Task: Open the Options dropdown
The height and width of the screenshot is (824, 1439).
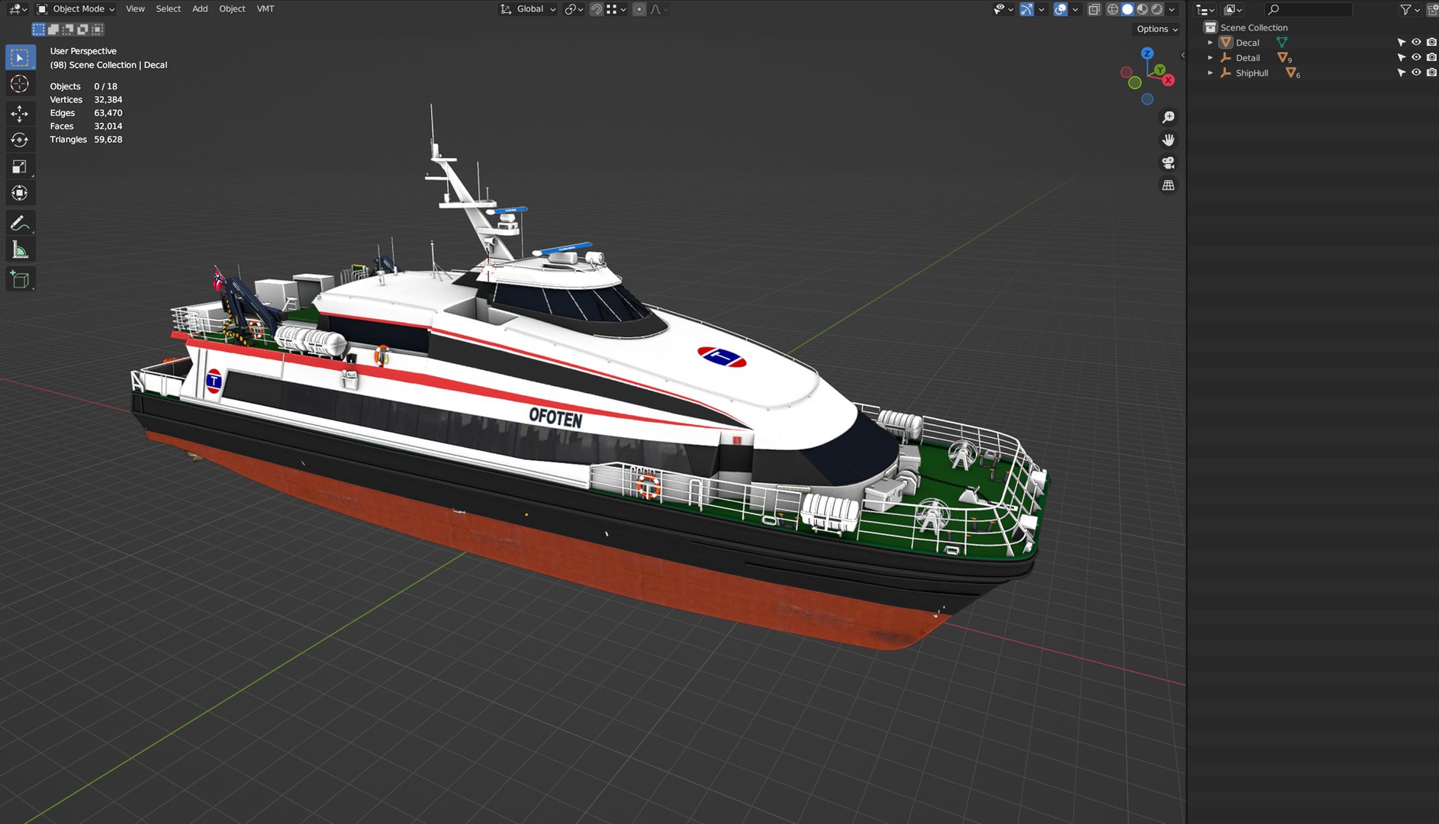Action: (x=1157, y=29)
